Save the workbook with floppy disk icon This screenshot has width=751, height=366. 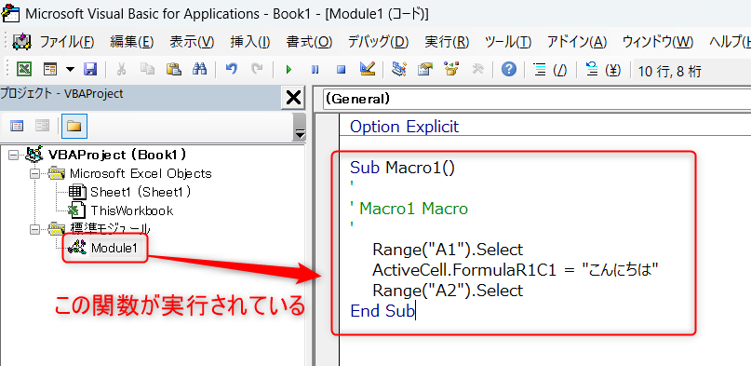tap(90, 70)
